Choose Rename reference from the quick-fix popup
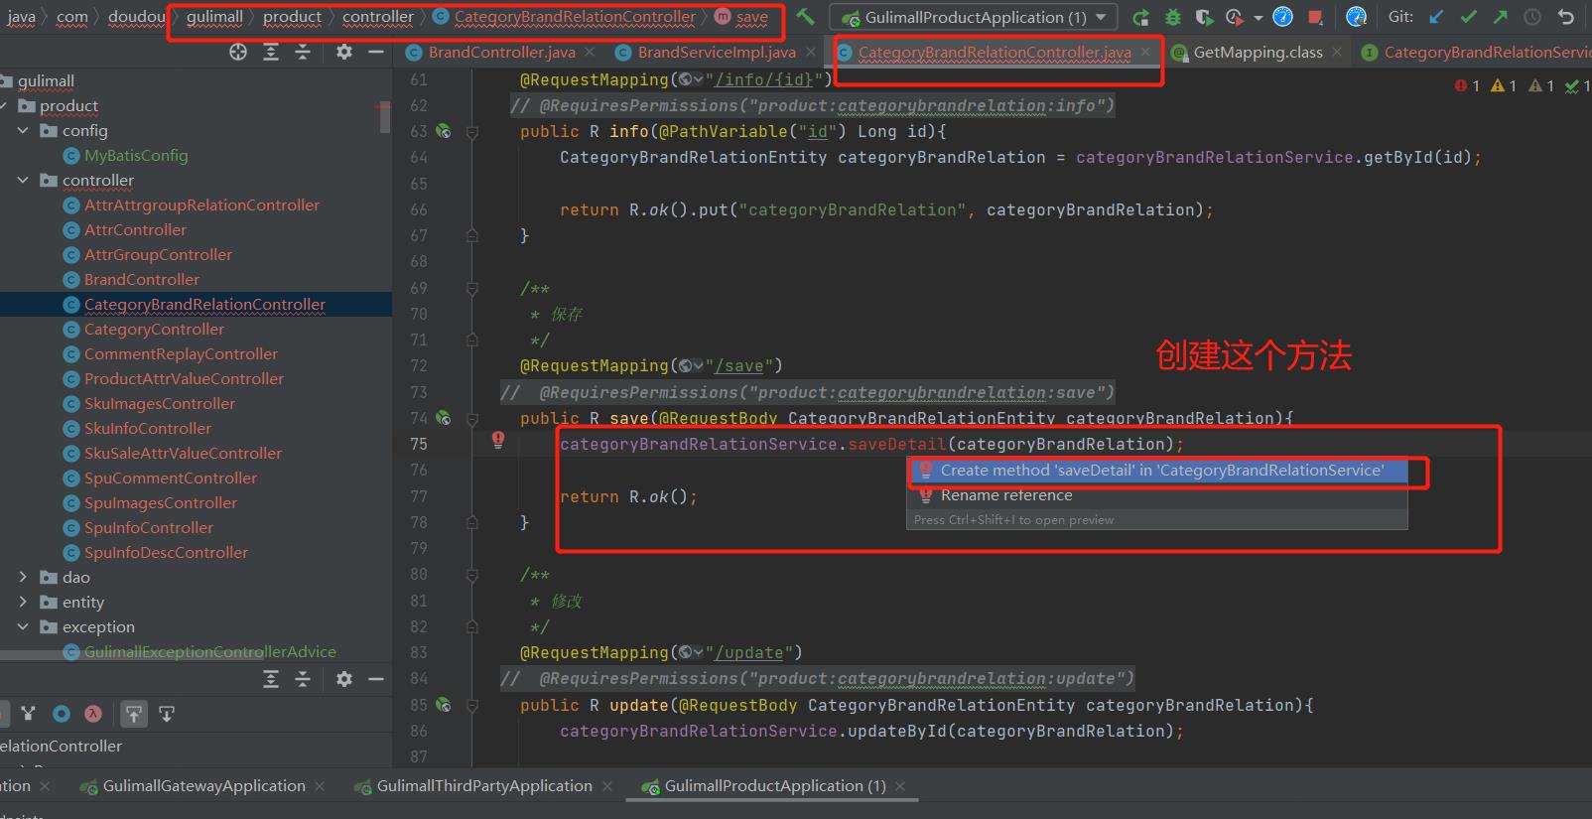The image size is (1592, 819). click(x=1158, y=495)
